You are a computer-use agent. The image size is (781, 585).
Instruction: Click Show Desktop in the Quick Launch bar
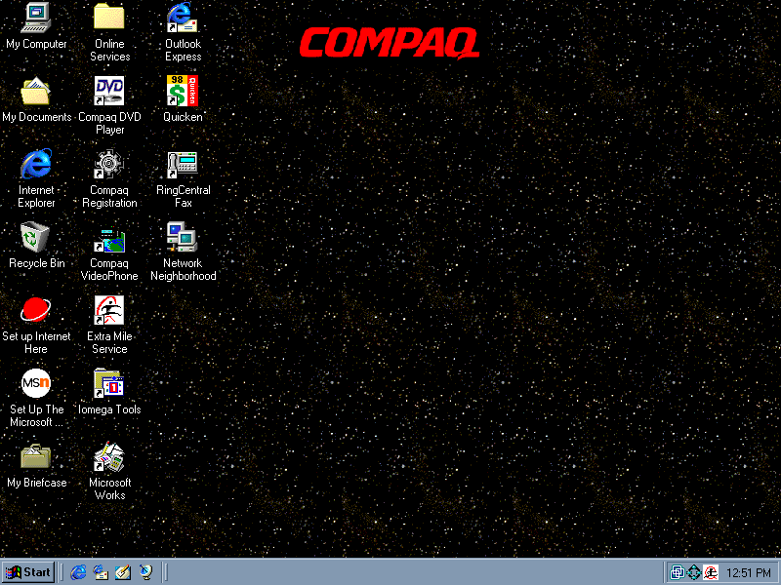pos(123,572)
